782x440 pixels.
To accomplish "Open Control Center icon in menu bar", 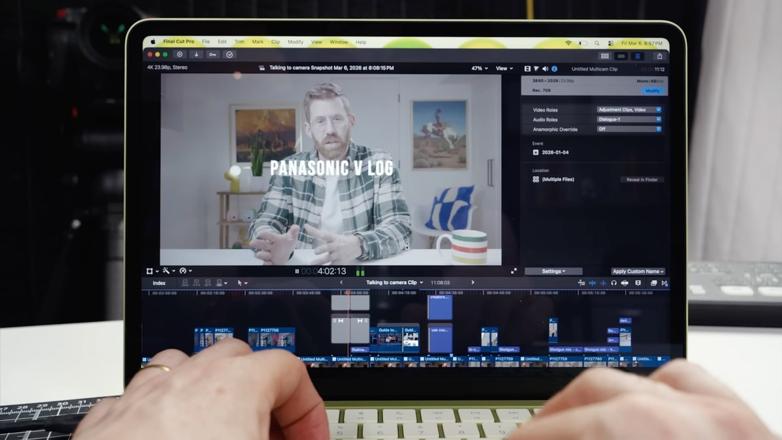I will coord(611,42).
